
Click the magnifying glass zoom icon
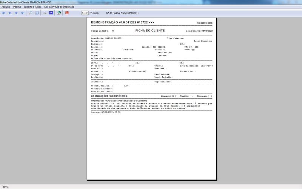(x=31, y=13)
